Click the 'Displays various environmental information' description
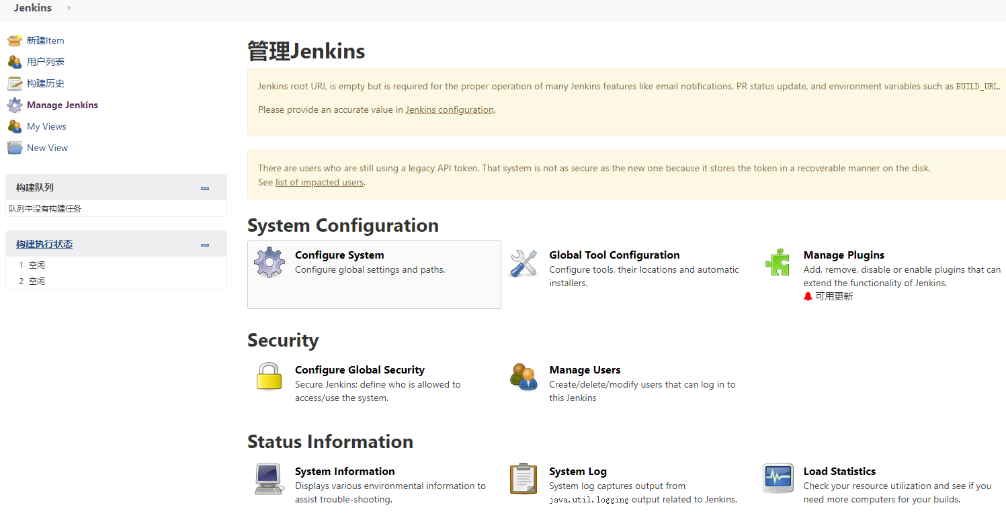The width and height of the screenshot is (1006, 530). tap(390, 493)
